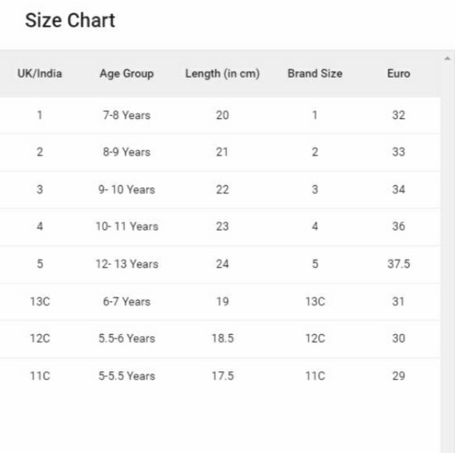The width and height of the screenshot is (455, 453).
Task: Click the 5-5.5 Years age cell
Action: coord(127,376)
